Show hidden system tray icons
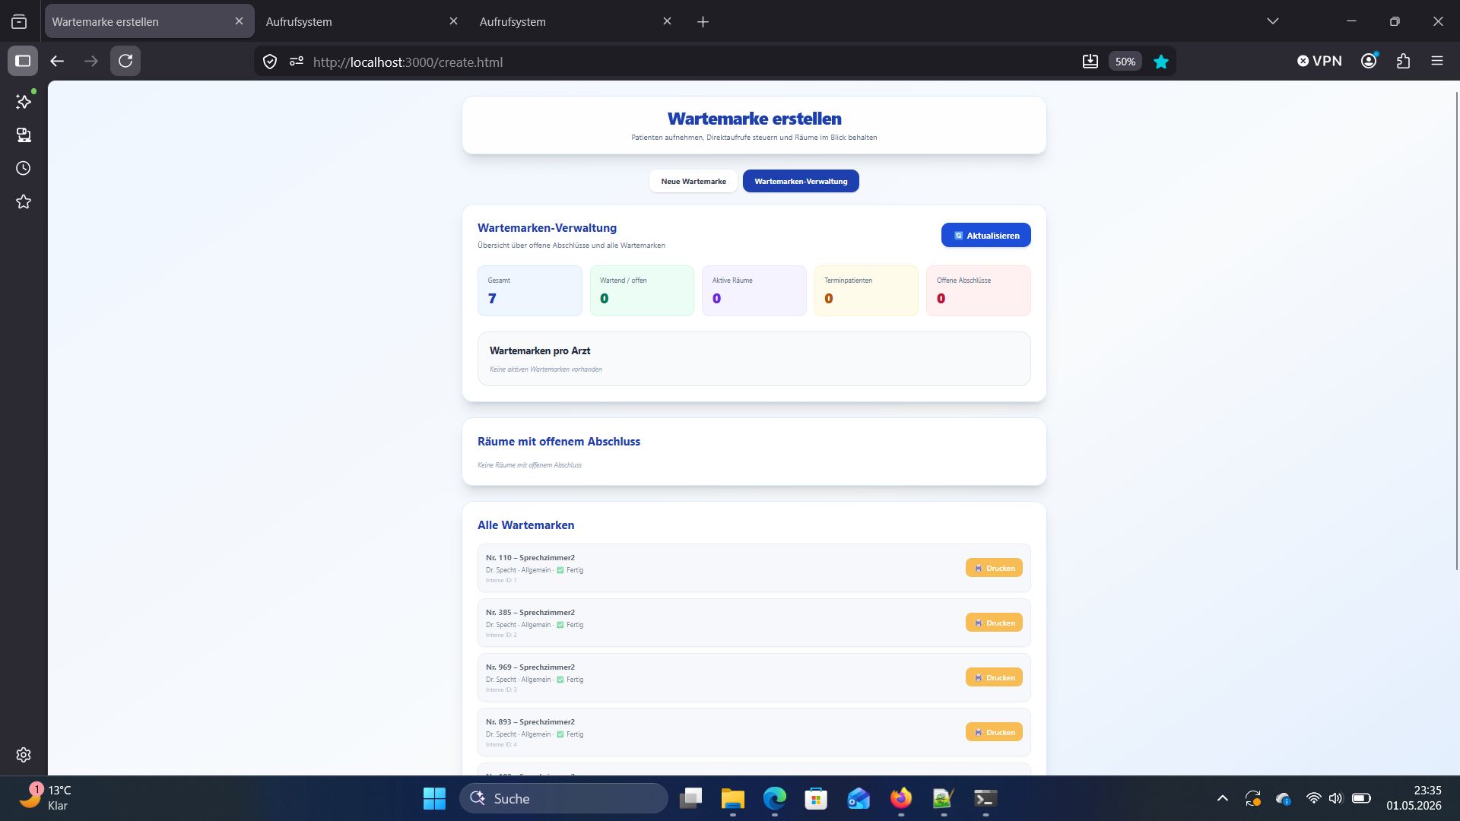This screenshot has height=821, width=1460. pyautogui.click(x=1223, y=798)
